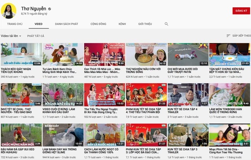Open ĐẦU NĂM ĐÃ GẶP XUI XẺO video title
251x160 pixels.
[17, 151]
